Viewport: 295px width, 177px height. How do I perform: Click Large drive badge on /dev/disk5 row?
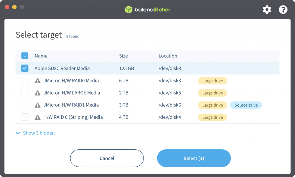point(213,93)
